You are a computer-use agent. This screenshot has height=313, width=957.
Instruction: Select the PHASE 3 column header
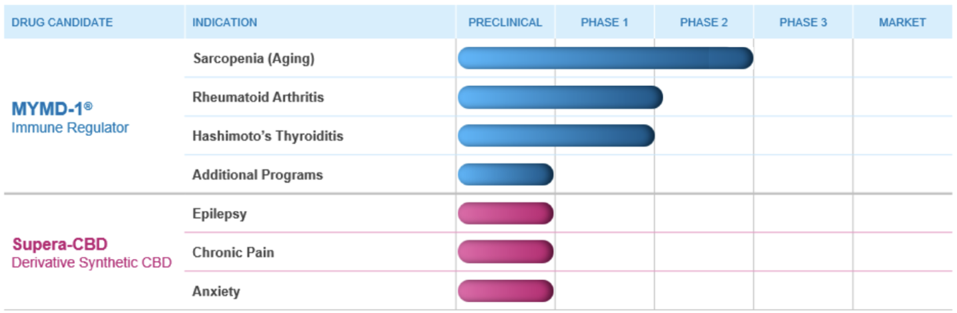(x=803, y=22)
